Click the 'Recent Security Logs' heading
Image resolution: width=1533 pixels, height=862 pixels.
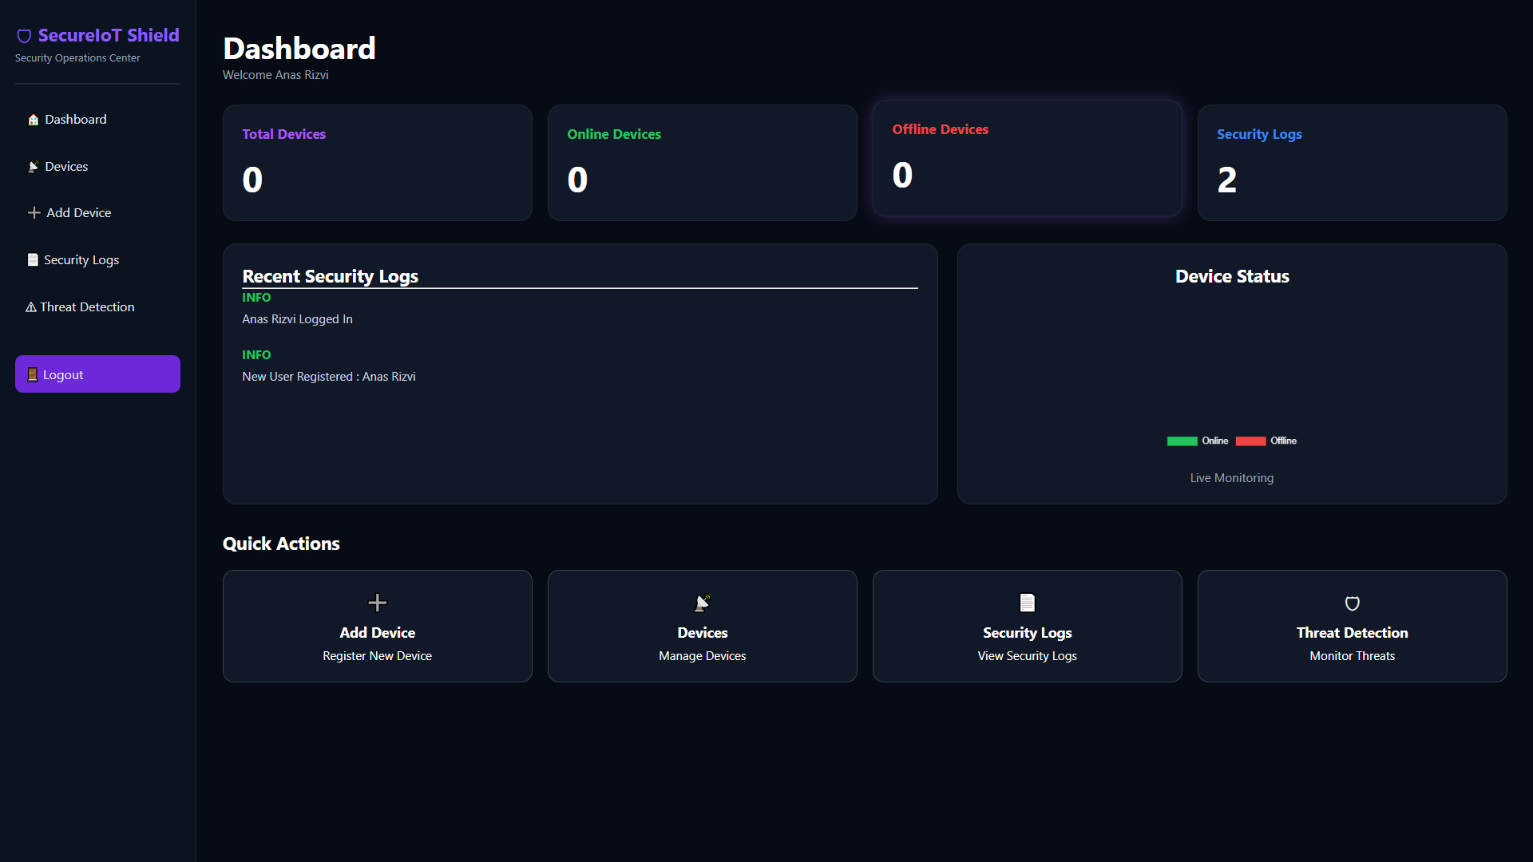click(x=331, y=276)
